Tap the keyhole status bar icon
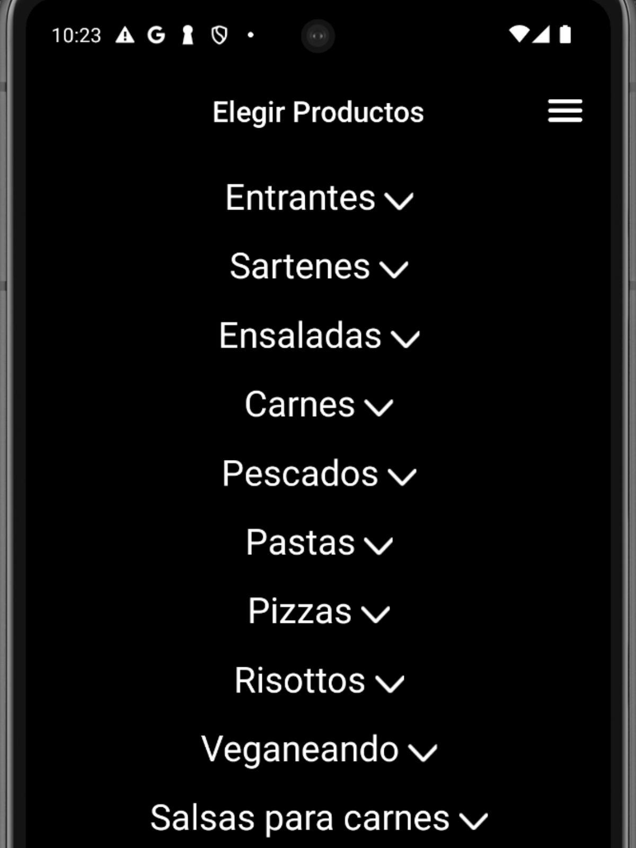 188,36
